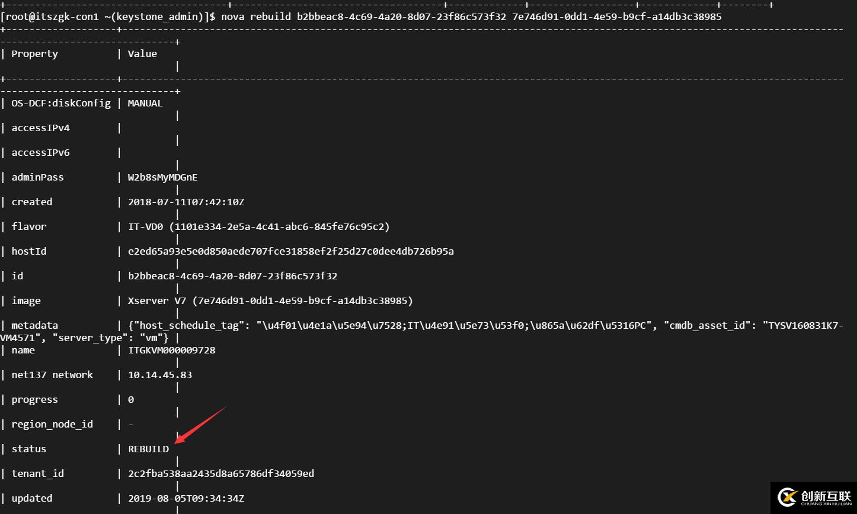Image resolution: width=857 pixels, height=514 pixels.
Task: Click the Value column header
Action: coord(142,54)
